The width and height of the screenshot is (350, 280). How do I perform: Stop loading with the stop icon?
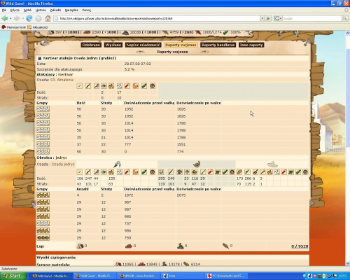(x=38, y=18)
